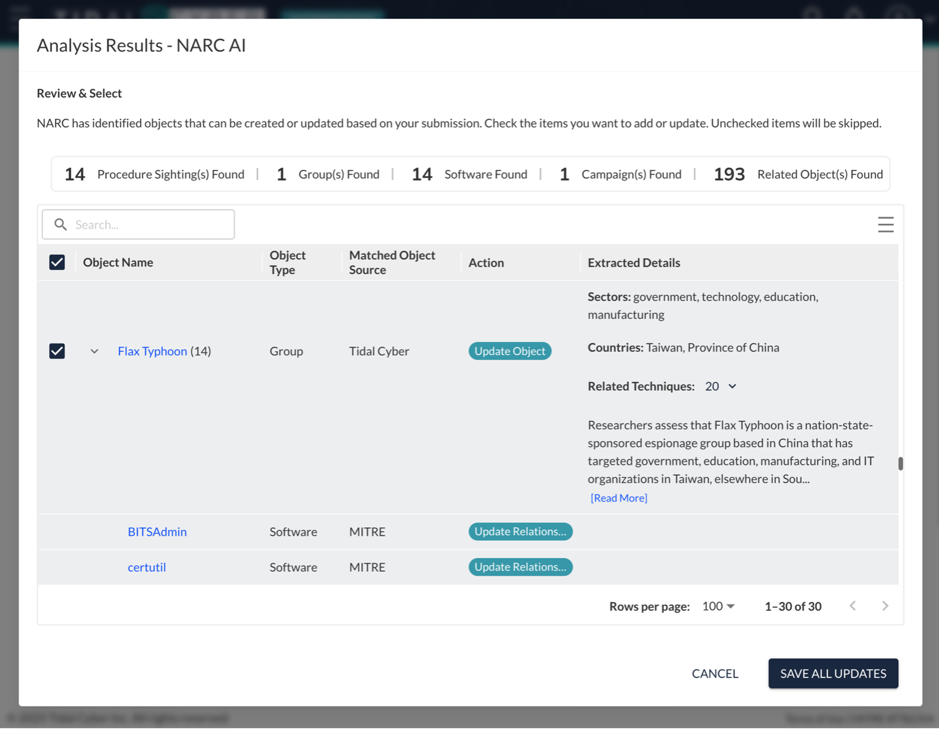Expand description with Read More
Viewport: 939px width, 730px height.
click(619, 498)
